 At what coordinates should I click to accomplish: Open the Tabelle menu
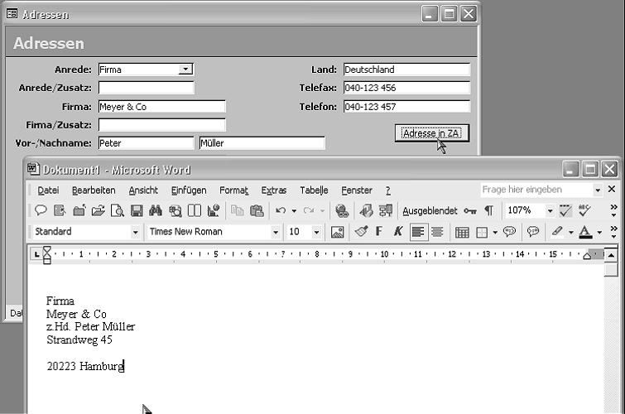click(x=314, y=190)
